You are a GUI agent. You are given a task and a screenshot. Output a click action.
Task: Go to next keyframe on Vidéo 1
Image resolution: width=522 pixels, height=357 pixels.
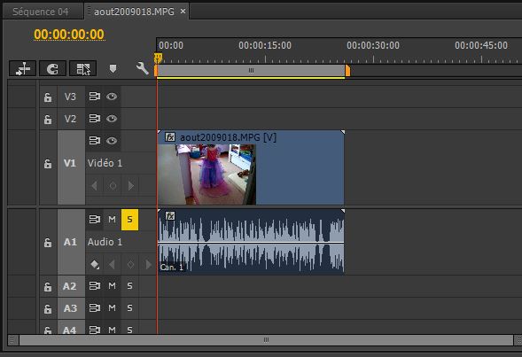pos(131,185)
